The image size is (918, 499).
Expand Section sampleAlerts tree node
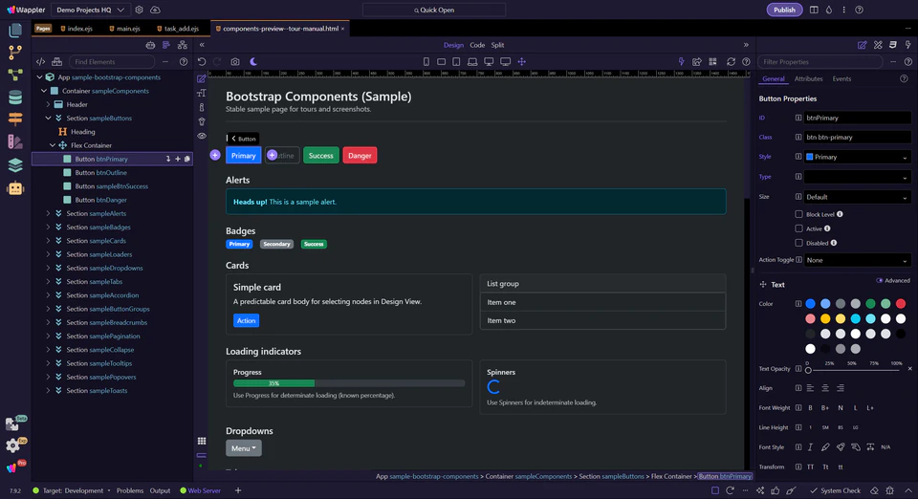48,213
